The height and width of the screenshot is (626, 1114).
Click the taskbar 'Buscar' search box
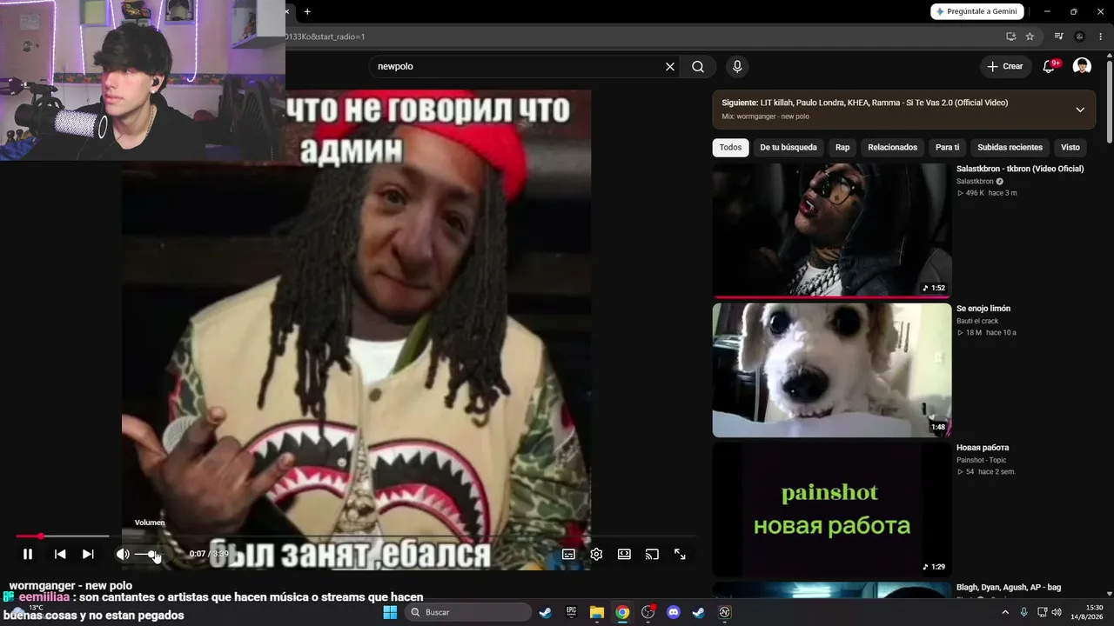(x=470, y=612)
